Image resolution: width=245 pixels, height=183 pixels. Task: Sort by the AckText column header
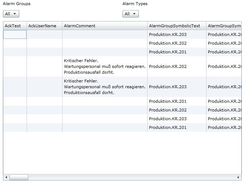click(x=15, y=26)
